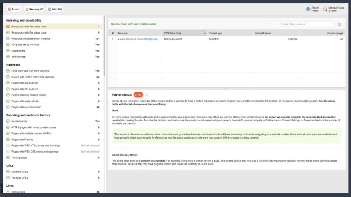The height and width of the screenshot is (197, 351).
Task: Select Pages with rel="canonical" item
Action: [53, 107]
